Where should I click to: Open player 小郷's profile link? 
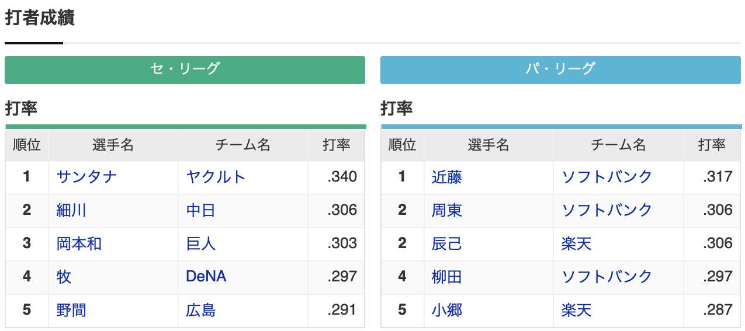coord(447,310)
